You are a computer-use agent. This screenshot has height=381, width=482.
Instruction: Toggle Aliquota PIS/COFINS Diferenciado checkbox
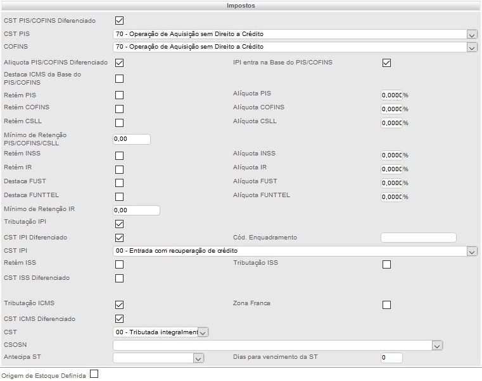(119, 63)
